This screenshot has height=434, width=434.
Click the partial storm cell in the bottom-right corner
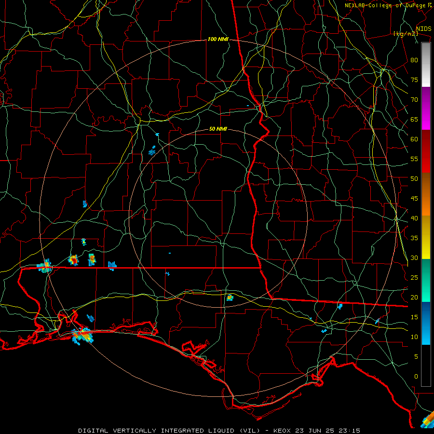tap(427, 420)
